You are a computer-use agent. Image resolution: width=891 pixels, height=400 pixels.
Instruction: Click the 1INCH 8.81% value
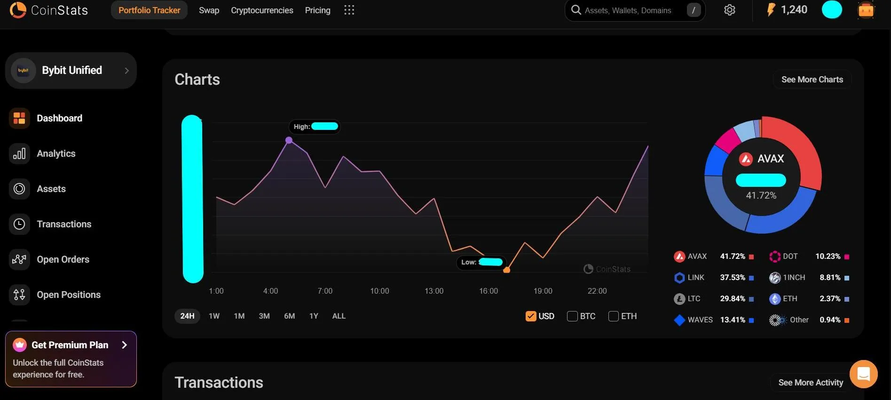click(830, 278)
